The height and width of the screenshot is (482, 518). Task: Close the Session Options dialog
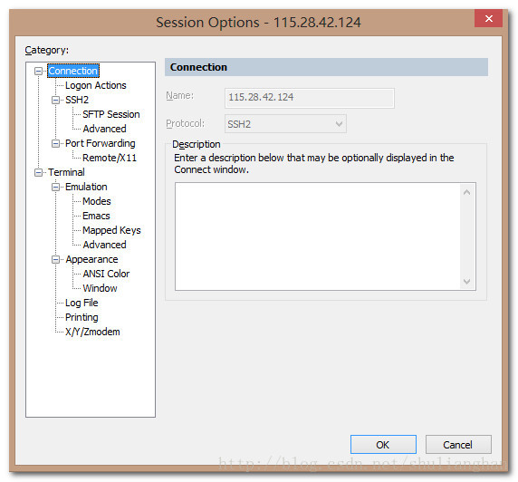pyautogui.click(x=489, y=18)
